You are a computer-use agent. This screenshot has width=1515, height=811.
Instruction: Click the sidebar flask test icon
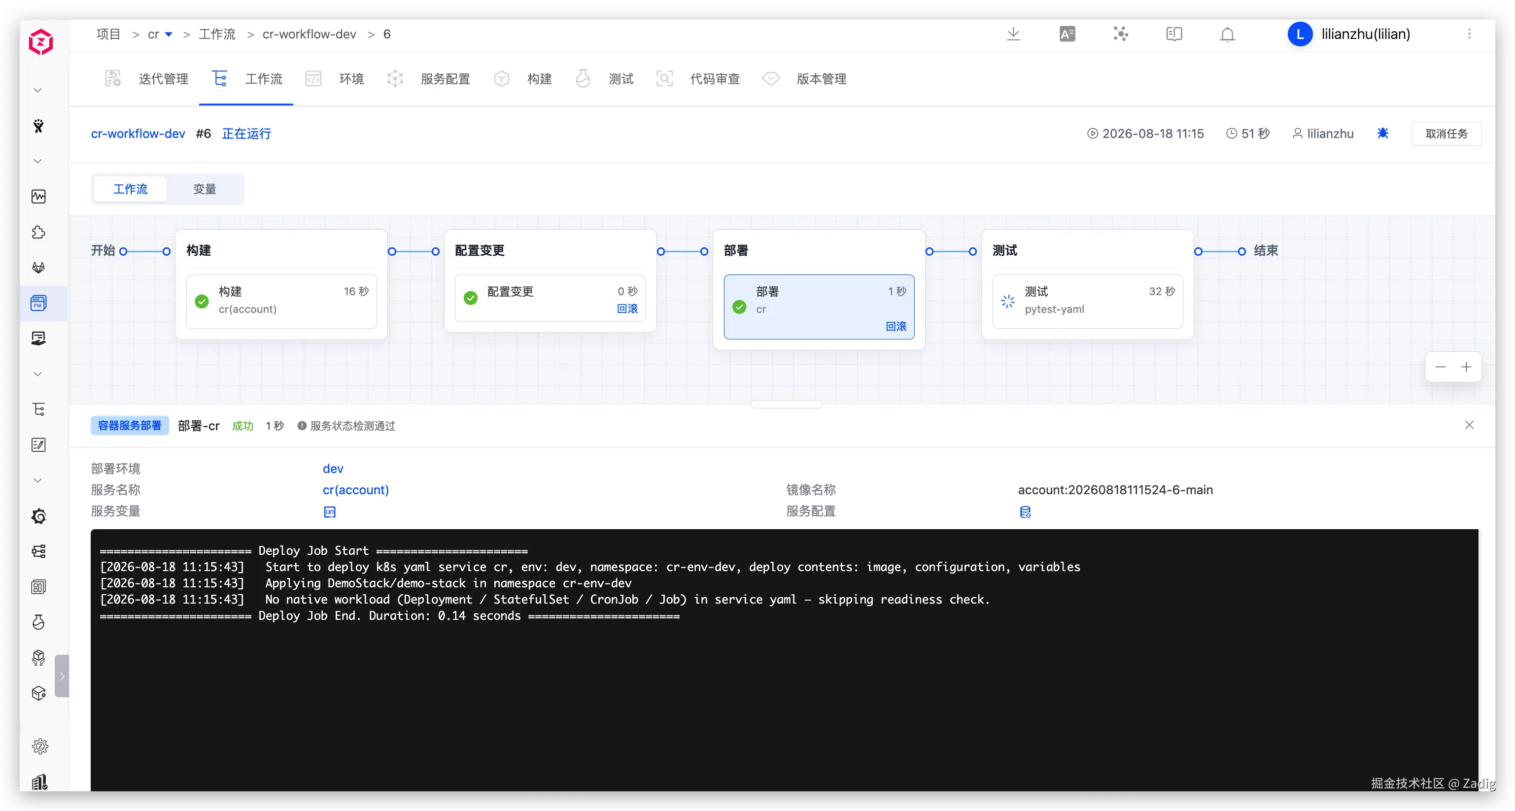tap(39, 622)
